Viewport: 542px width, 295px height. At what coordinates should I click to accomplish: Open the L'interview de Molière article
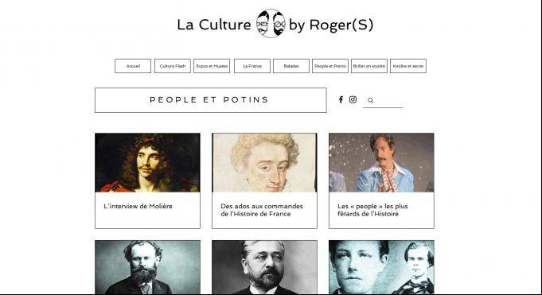[138, 206]
